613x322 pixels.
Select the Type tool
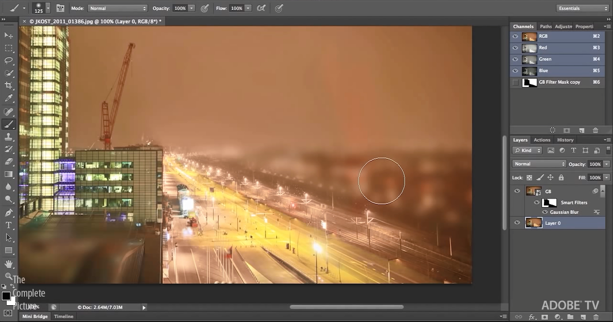pyautogui.click(x=9, y=225)
